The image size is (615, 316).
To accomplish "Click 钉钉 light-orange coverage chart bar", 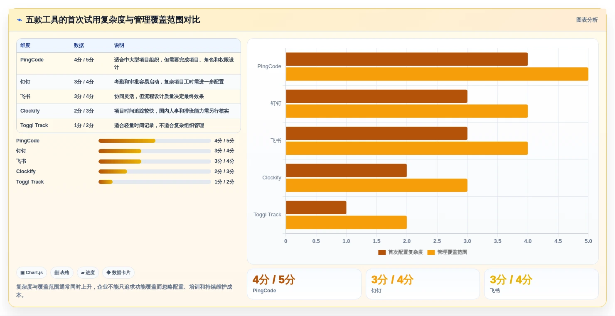I will [407, 111].
